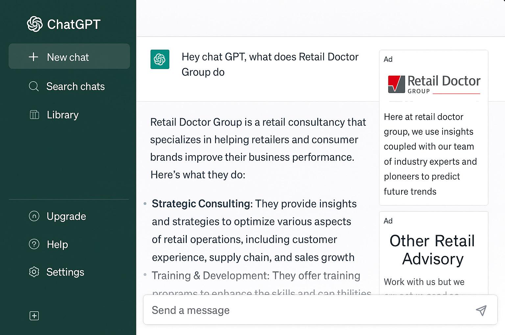Open the "Other Retail Advisory" ad heading

(x=432, y=250)
